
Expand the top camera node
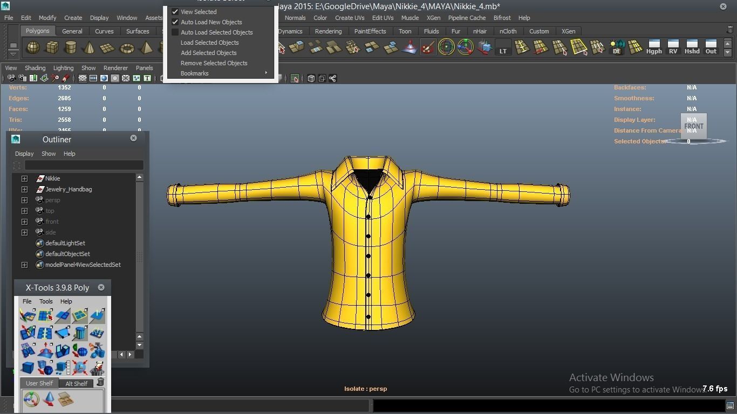[x=24, y=211]
